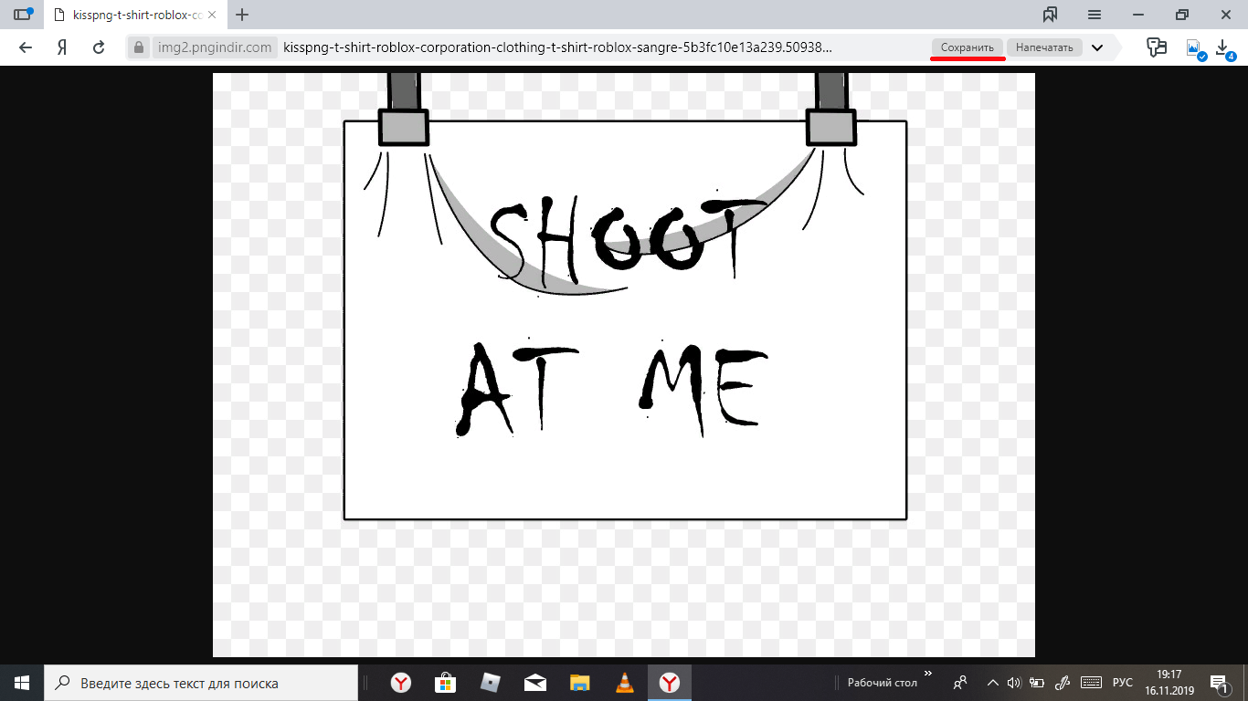Go back to the previous page

click(x=26, y=47)
